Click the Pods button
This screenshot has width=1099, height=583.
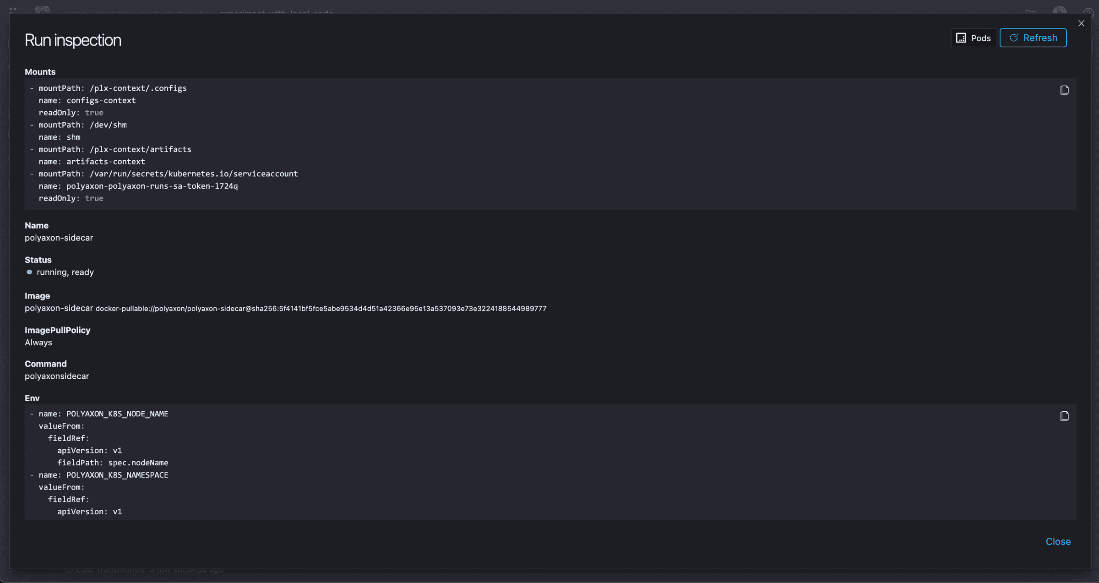(x=974, y=38)
